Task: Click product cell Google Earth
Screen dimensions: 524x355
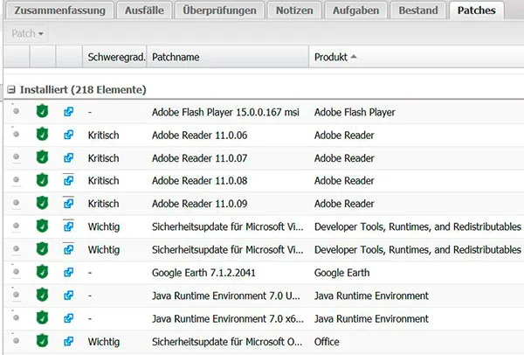Action: point(341,273)
